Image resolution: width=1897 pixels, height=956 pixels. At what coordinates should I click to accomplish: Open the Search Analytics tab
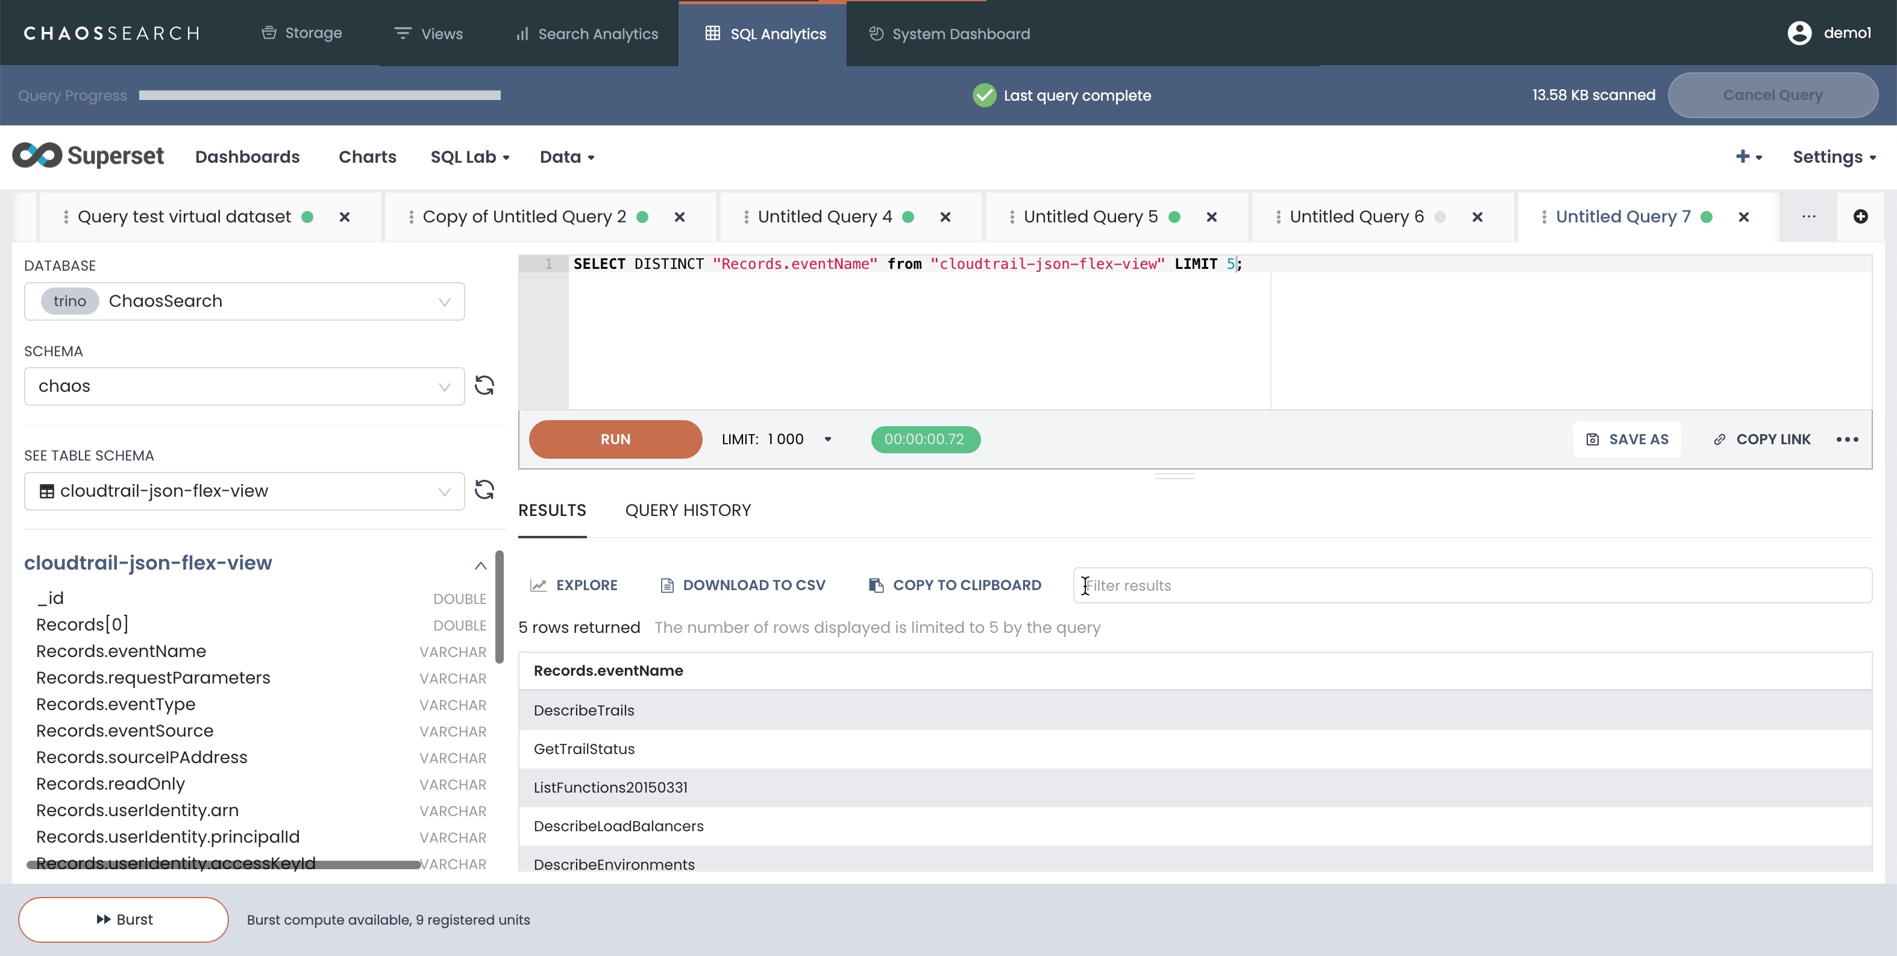(587, 34)
